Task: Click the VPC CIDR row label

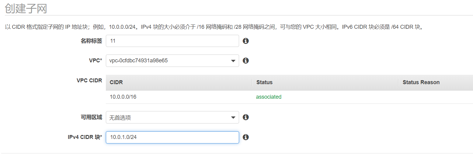Action: pyautogui.click(x=89, y=81)
